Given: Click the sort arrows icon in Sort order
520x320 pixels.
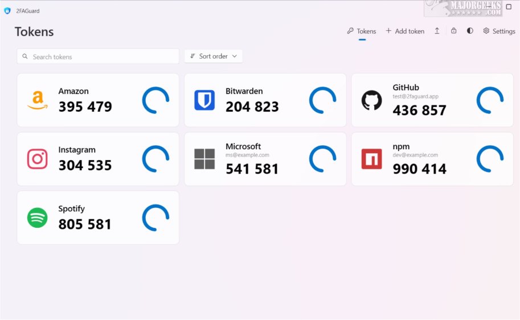Looking at the screenshot, I should (x=193, y=56).
